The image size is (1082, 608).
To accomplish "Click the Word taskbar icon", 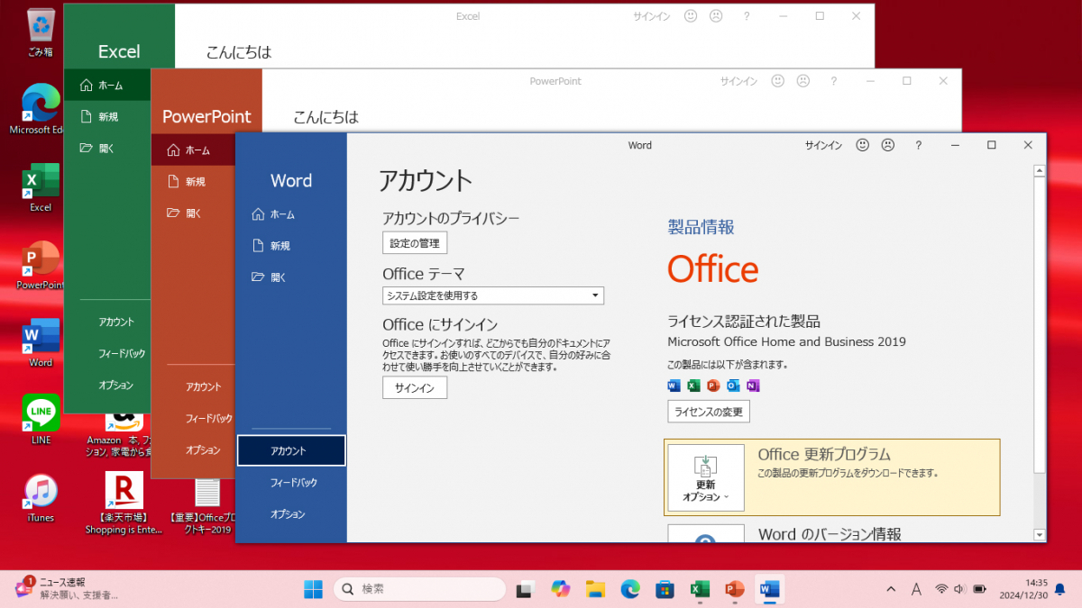I will pos(769,589).
